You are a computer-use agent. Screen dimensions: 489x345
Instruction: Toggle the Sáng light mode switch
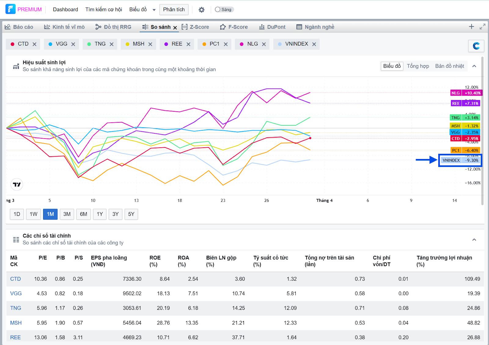(x=224, y=9)
